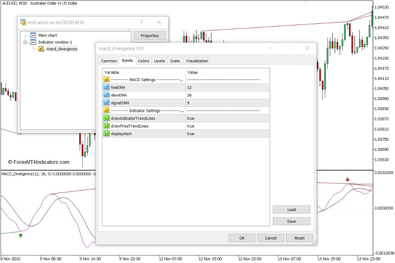Click the fastEMA variable icon
The height and width of the screenshot is (263, 395).
[x=107, y=88]
